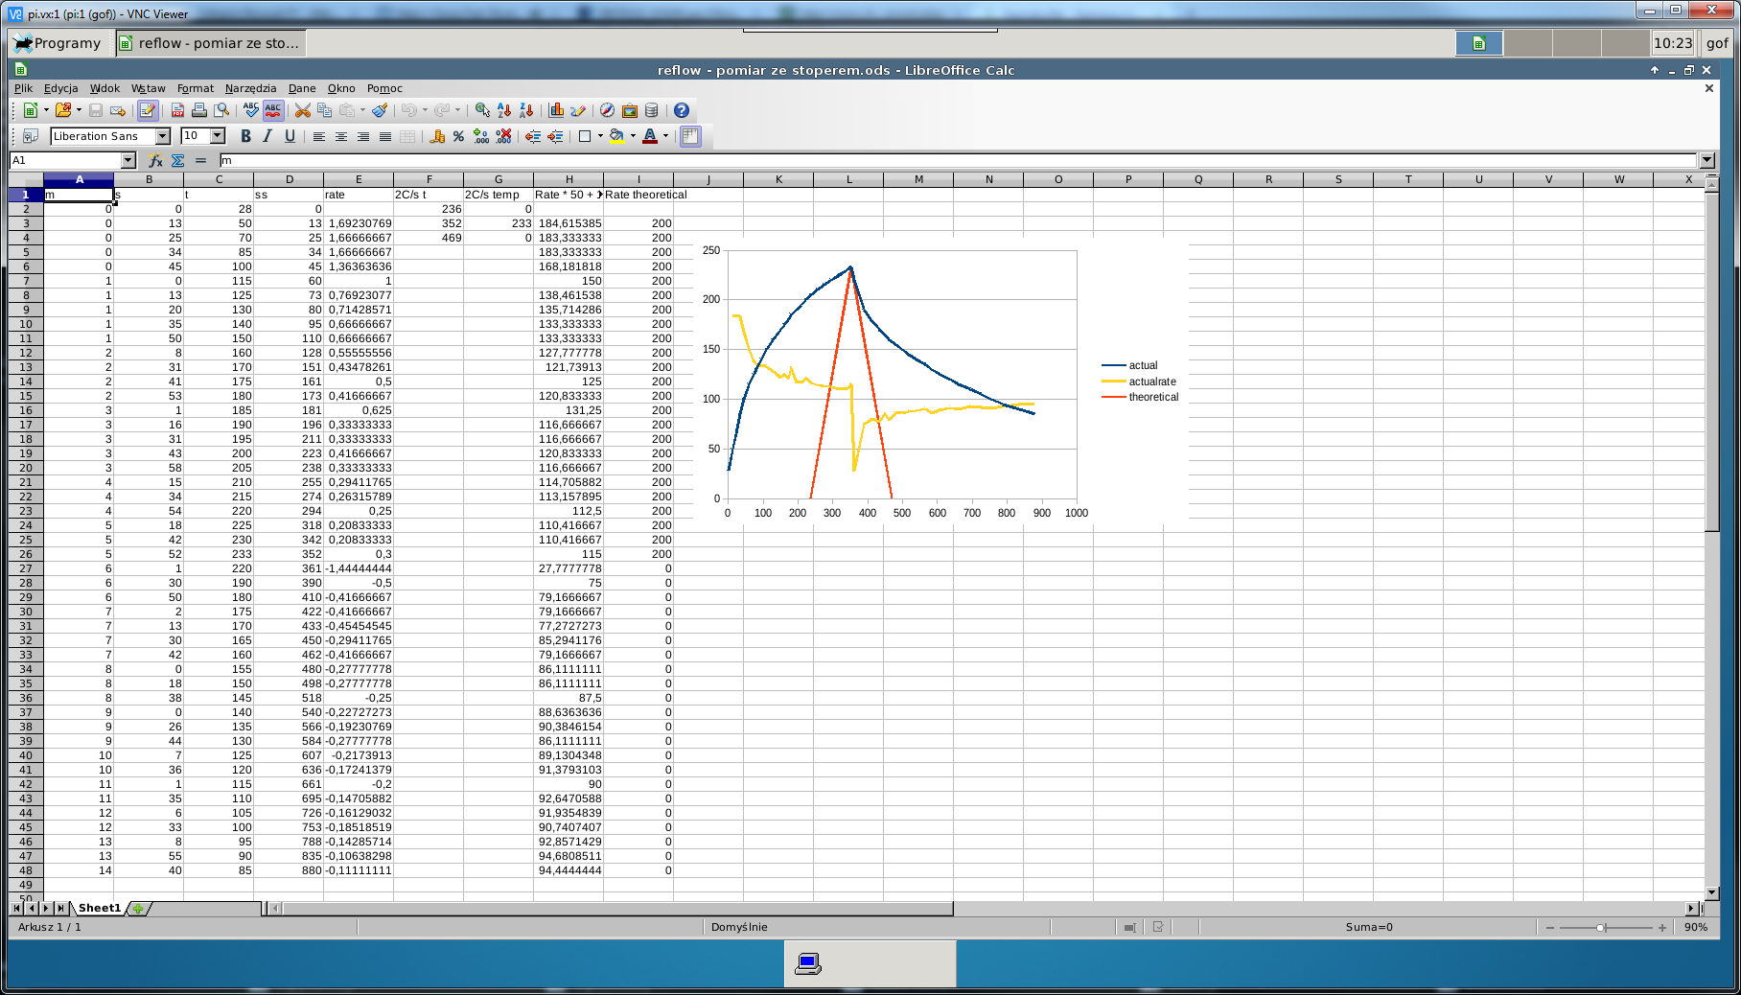
Task: Open the Navigator
Action: (x=607, y=110)
